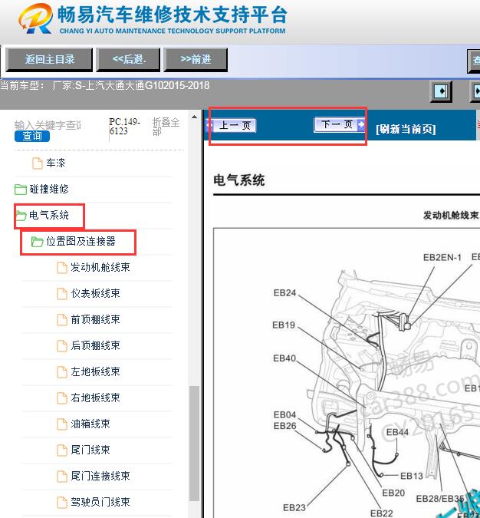480x518 pixels.
Task: Open 油箱线束 document icon
Action: pyautogui.click(x=63, y=424)
